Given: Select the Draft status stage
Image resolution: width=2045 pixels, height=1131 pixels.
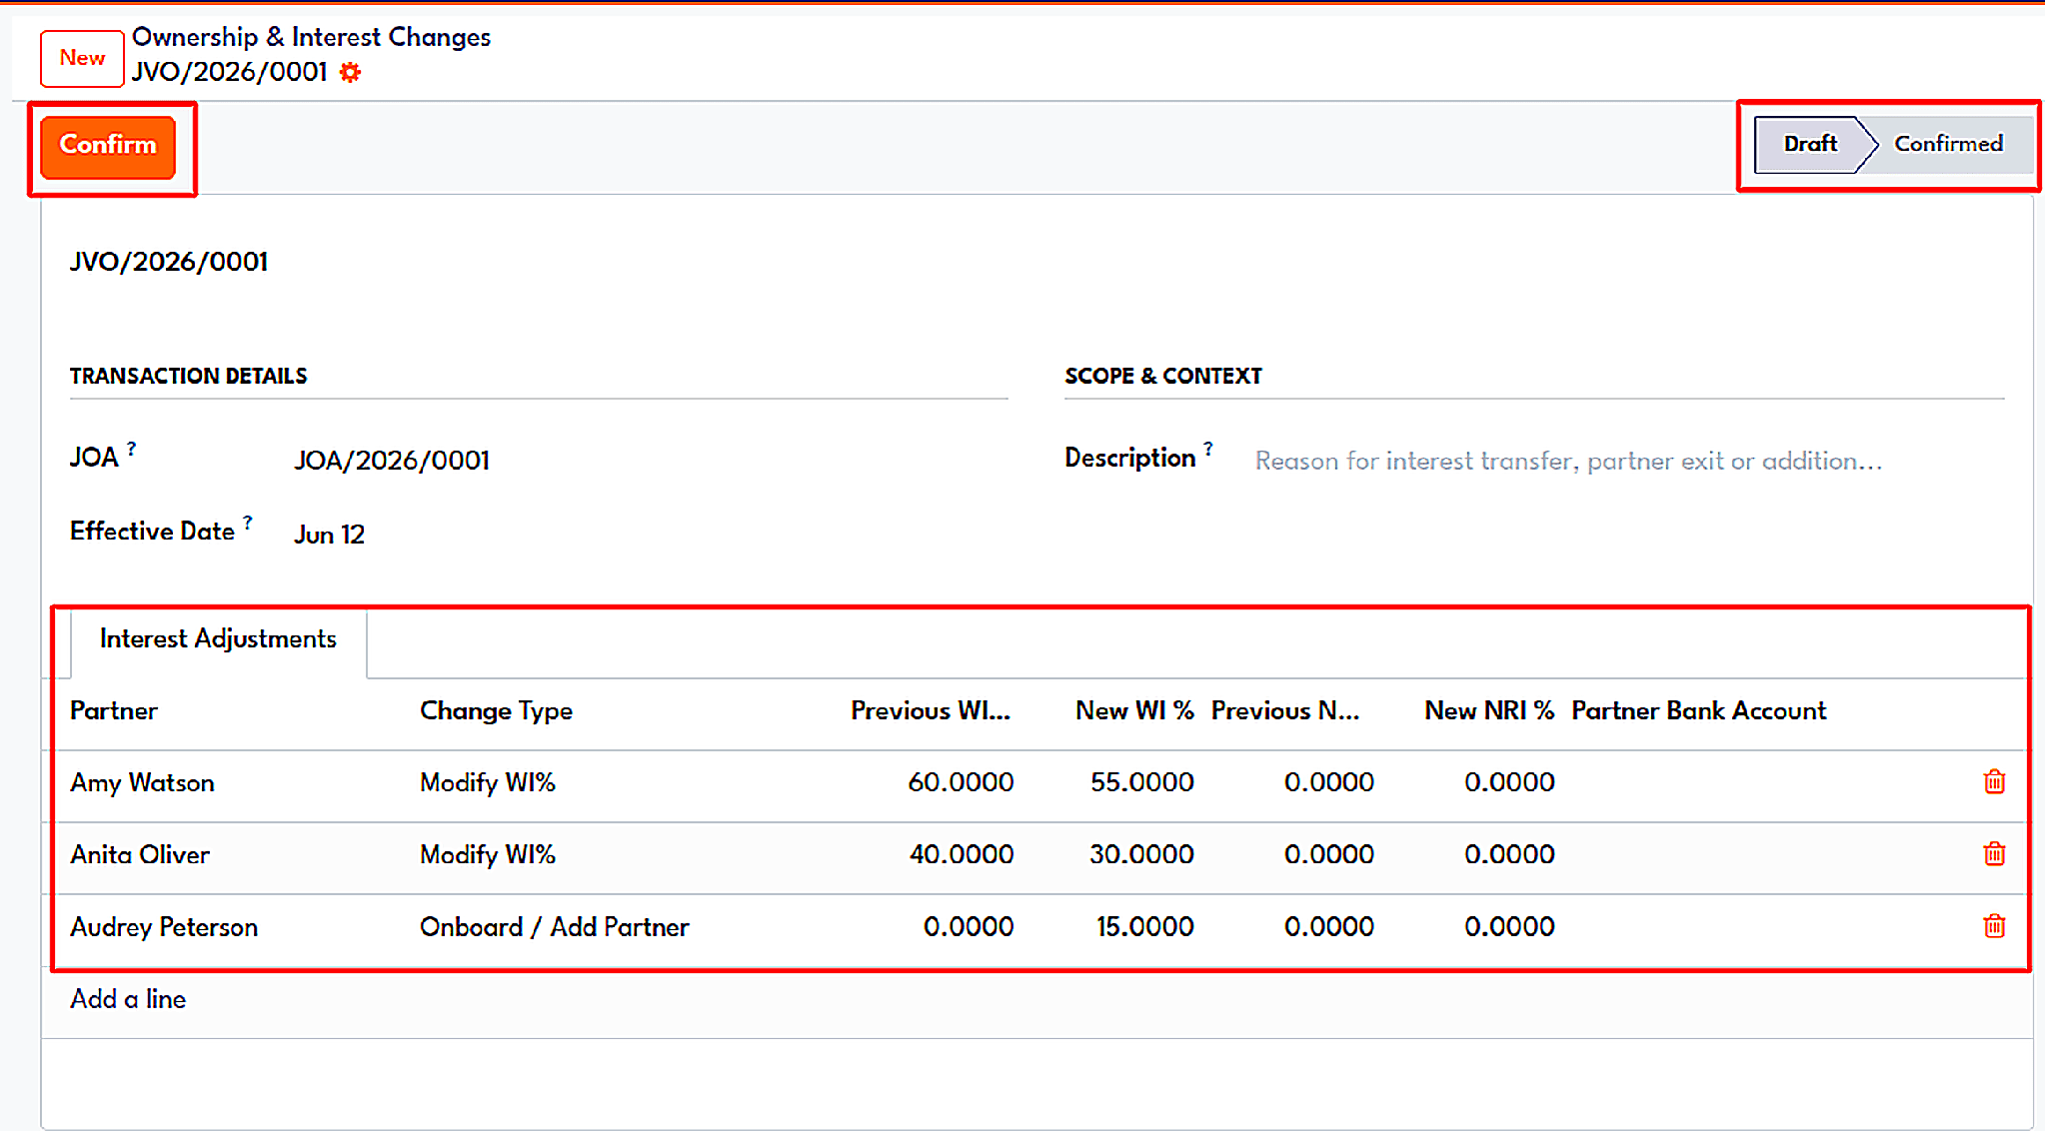Looking at the screenshot, I should [x=1809, y=144].
